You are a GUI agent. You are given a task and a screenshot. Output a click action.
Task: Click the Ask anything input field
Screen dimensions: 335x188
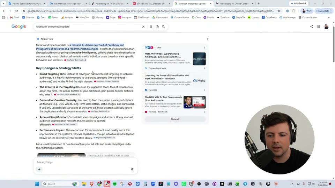click(x=85, y=162)
